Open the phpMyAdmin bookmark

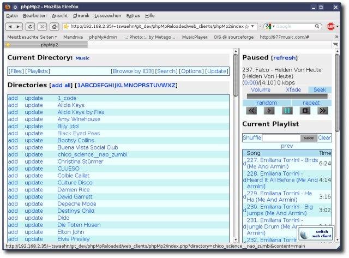point(103,37)
